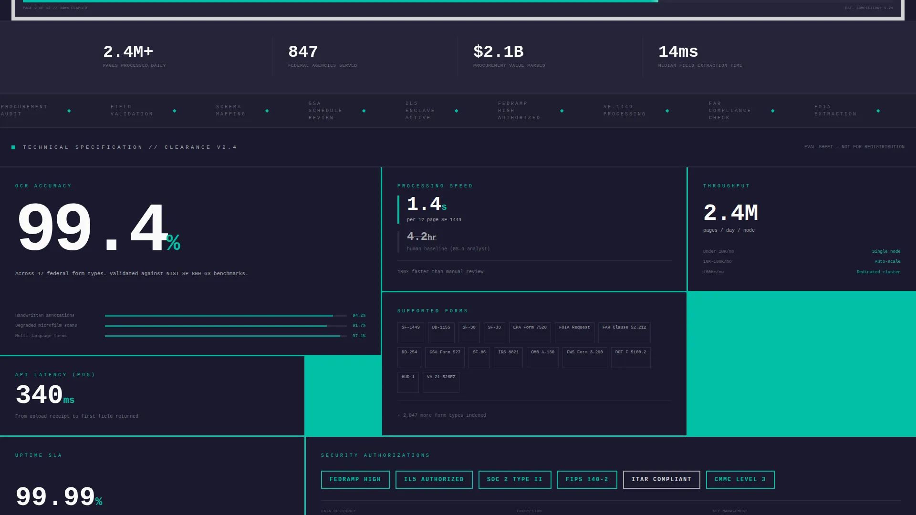
Task: Click the Dedicated cluster tier label
Action: (x=878, y=272)
